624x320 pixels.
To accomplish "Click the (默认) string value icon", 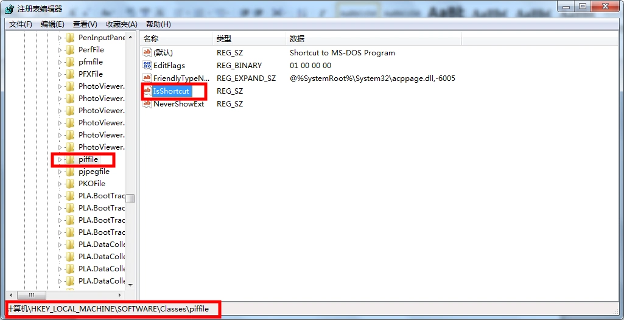I will click(x=147, y=52).
